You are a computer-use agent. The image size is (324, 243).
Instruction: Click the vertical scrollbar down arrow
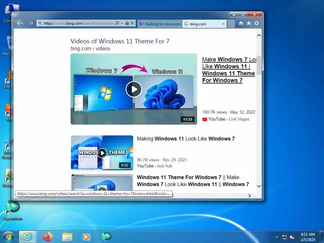coord(259,186)
